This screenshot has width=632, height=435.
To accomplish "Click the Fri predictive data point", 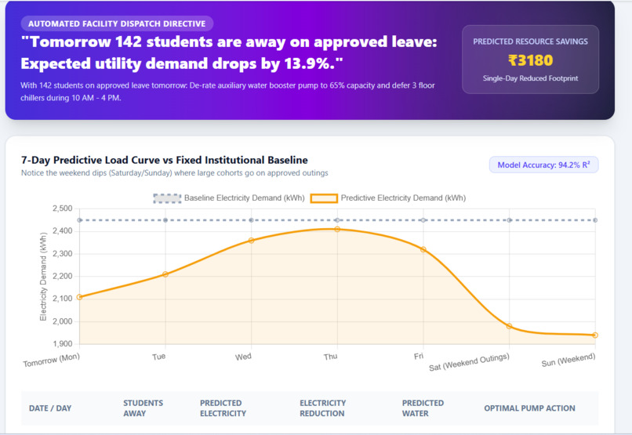I will pyautogui.click(x=423, y=250).
